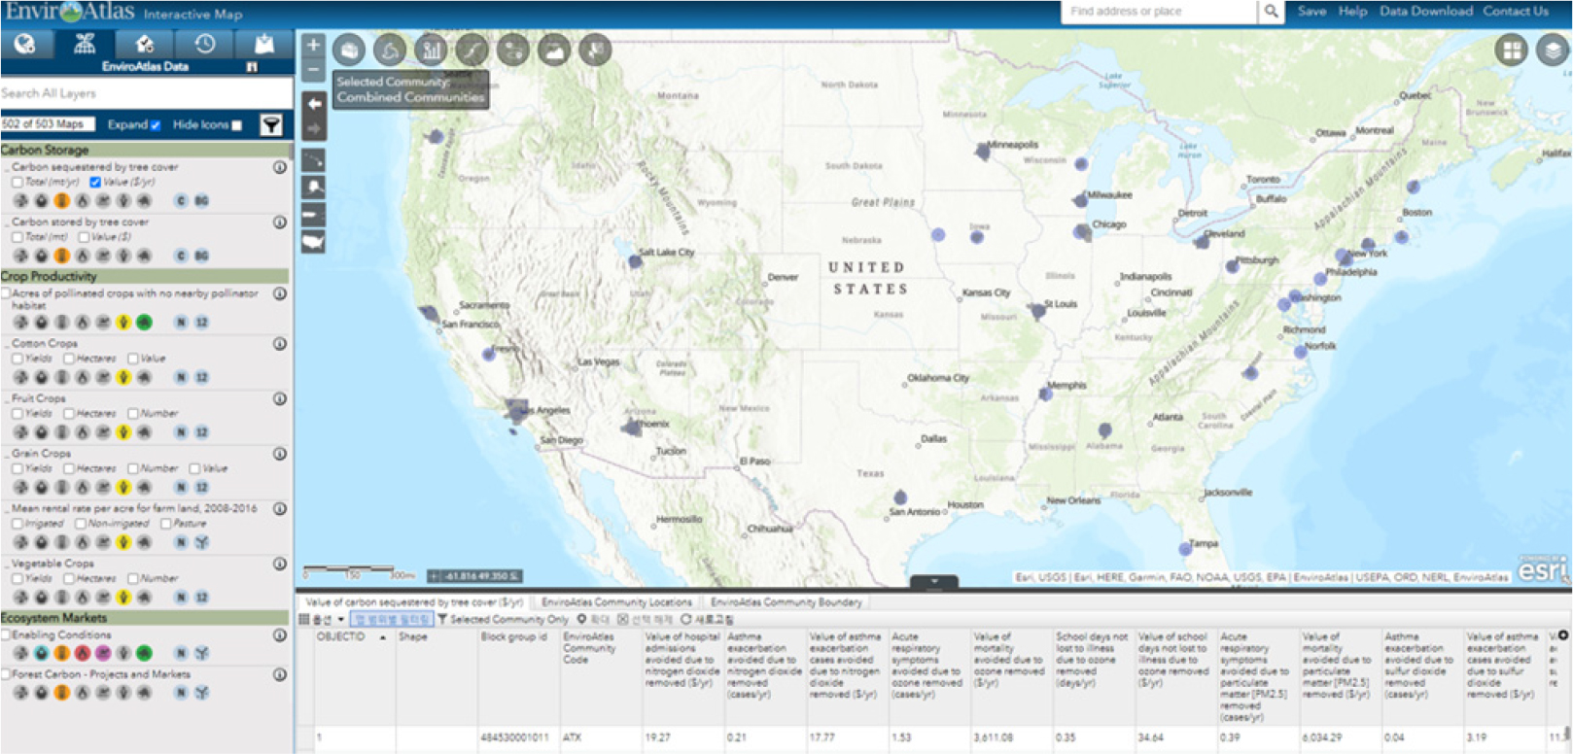Enable the Hide Icons checkbox
Viewport: 1573px width, 754px height.
(x=236, y=125)
